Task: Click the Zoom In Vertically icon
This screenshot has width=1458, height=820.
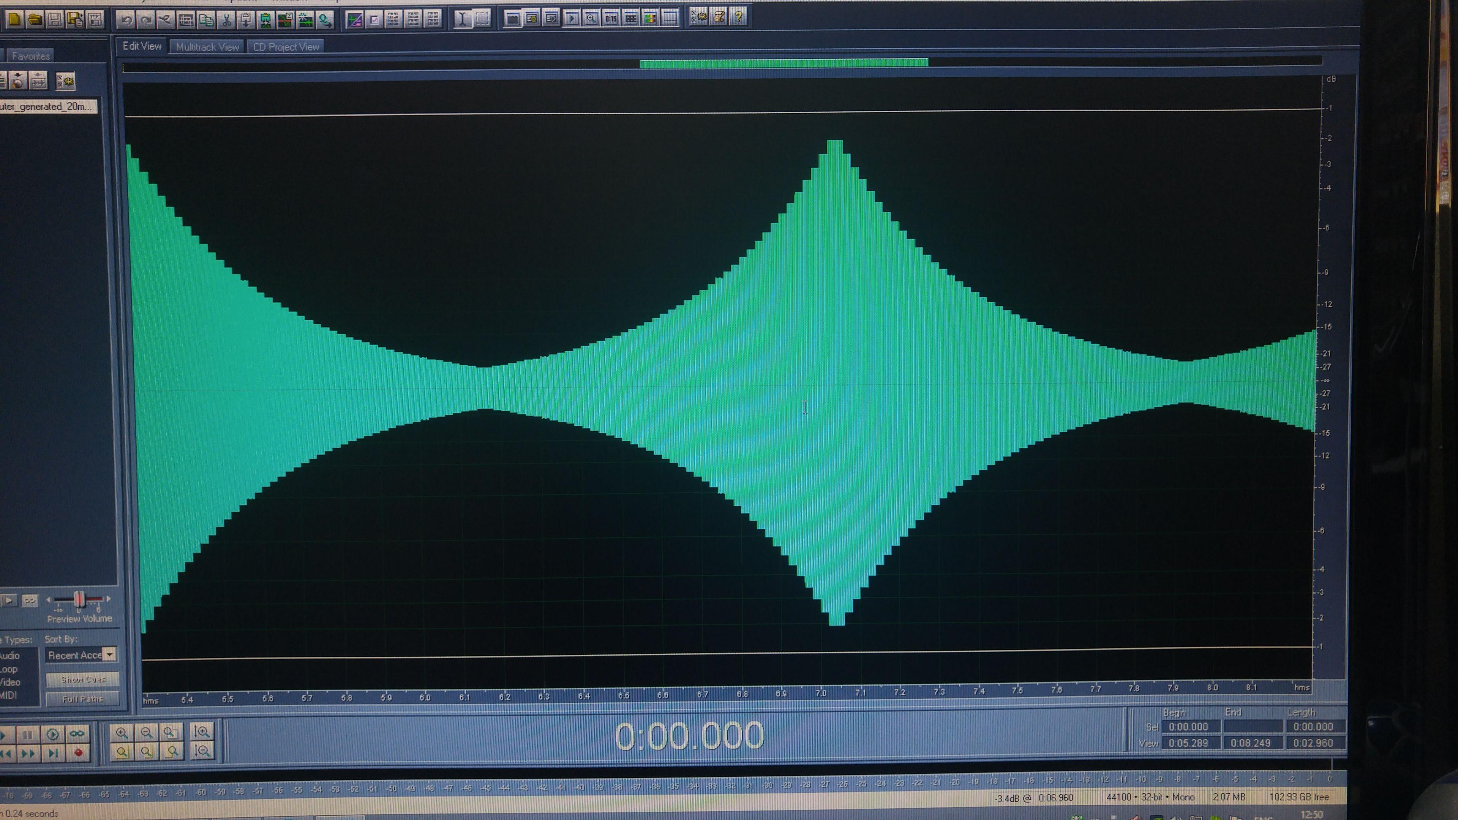Action: coord(202,732)
